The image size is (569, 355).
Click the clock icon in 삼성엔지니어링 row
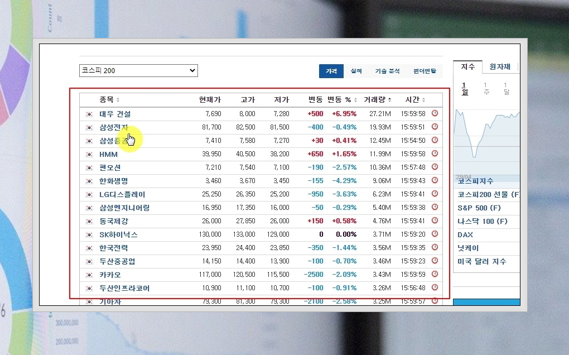(x=435, y=207)
